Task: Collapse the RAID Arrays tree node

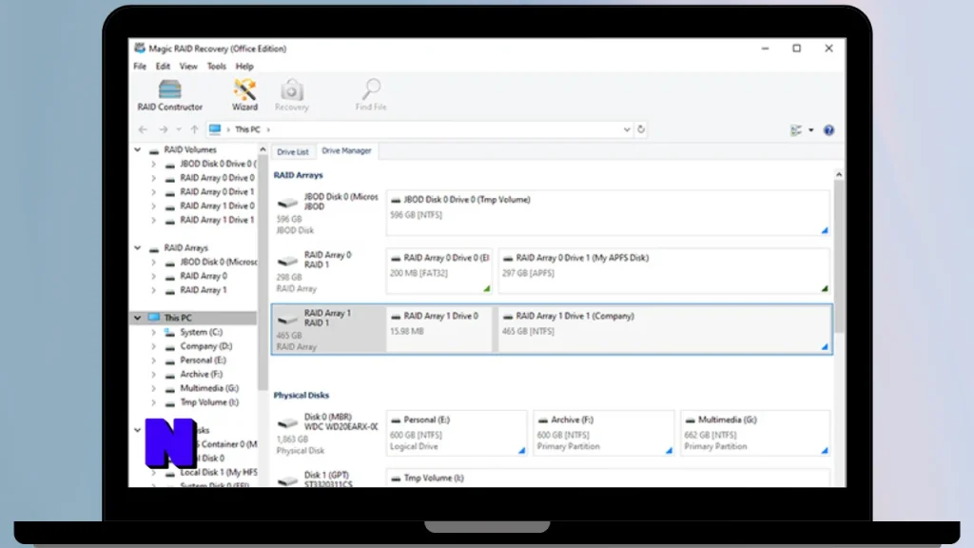Action: point(137,248)
